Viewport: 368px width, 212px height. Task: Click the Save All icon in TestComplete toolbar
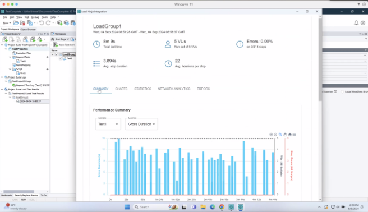(x=30, y=23)
